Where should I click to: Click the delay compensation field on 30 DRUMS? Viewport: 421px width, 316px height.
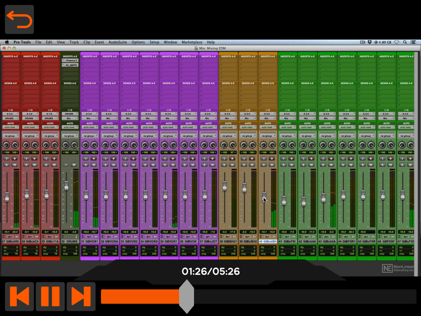click(70, 250)
